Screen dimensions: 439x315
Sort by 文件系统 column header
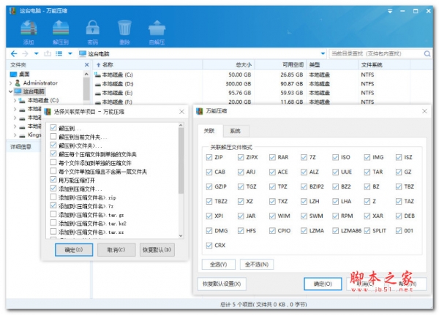[x=384, y=65]
